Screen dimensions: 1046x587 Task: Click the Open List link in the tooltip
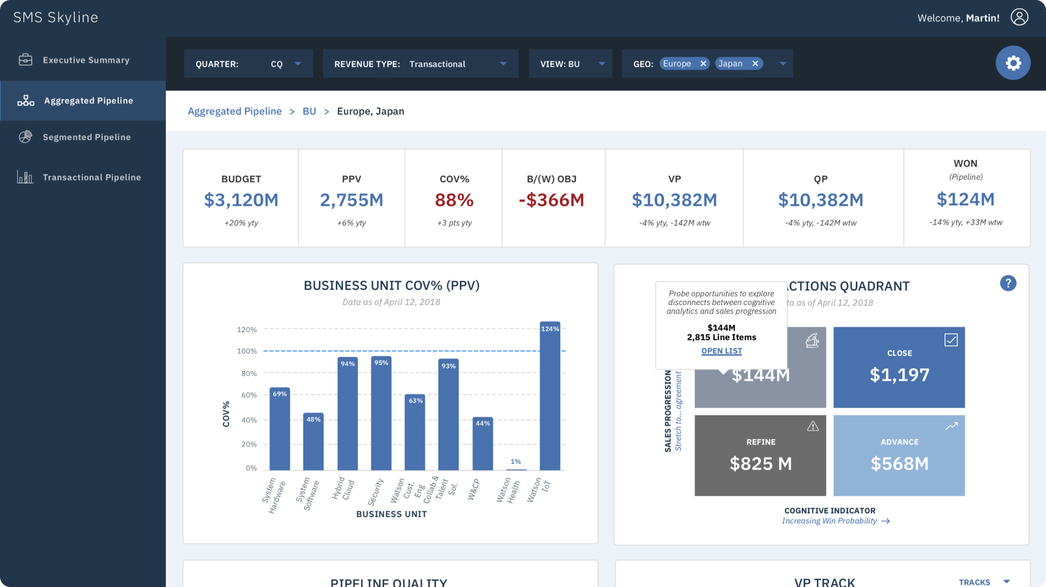722,351
